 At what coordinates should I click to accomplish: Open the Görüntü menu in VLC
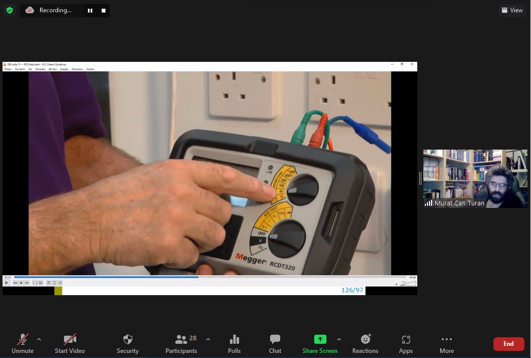40,69
